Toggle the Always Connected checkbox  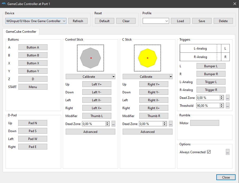pyautogui.click(x=209, y=152)
